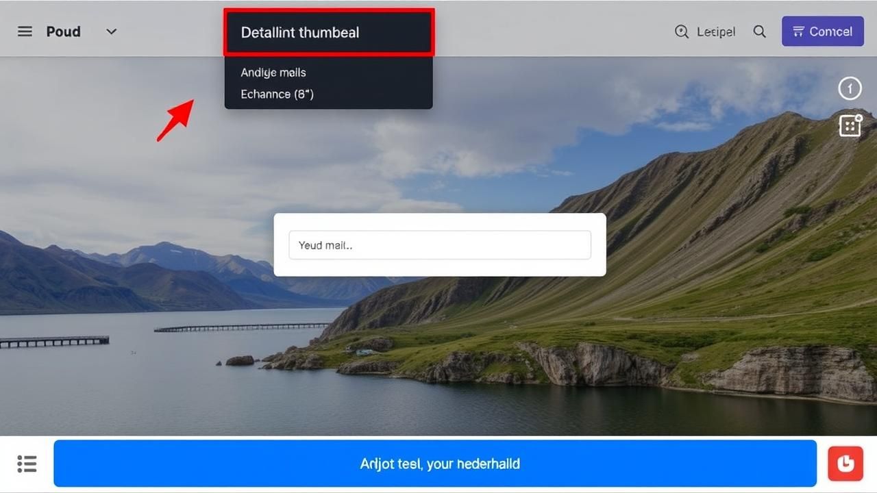Screen dimensions: 877x493
Task: Click the circled number one icon
Action: (x=850, y=88)
